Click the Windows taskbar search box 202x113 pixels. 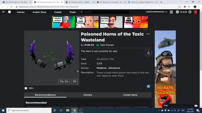click(x=29, y=110)
